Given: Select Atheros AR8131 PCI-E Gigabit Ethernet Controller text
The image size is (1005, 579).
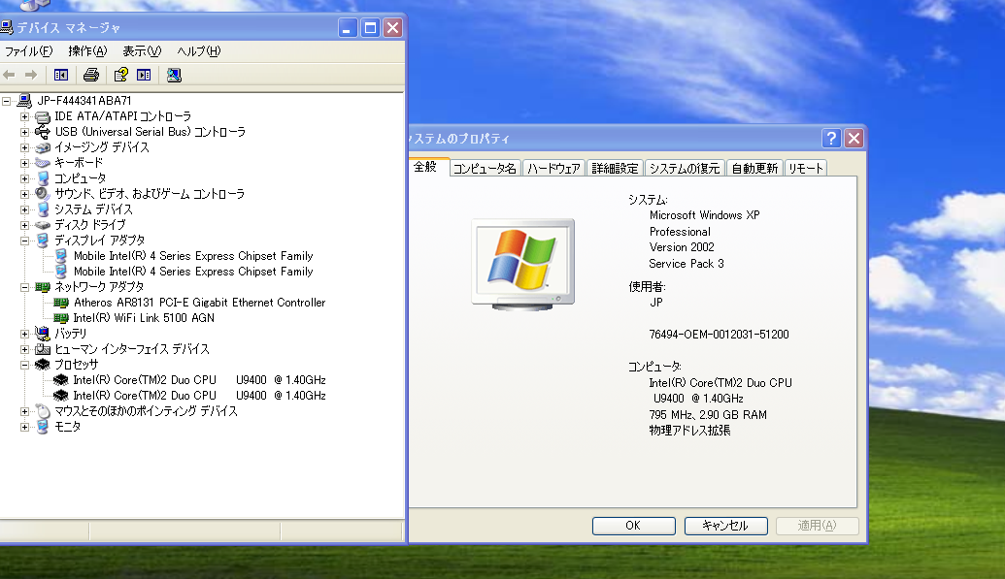Looking at the screenshot, I should click(199, 303).
